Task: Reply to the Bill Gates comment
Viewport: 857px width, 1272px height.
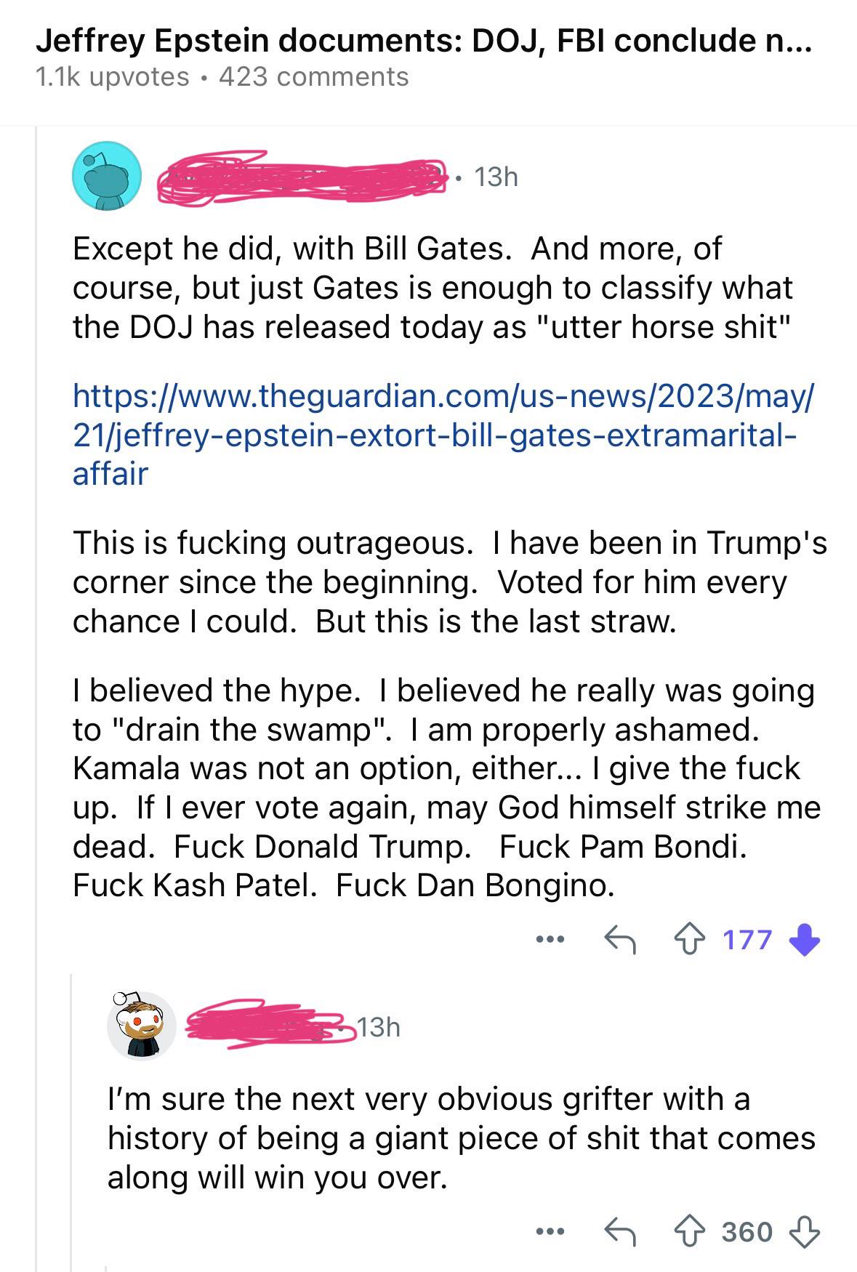Action: (620, 941)
